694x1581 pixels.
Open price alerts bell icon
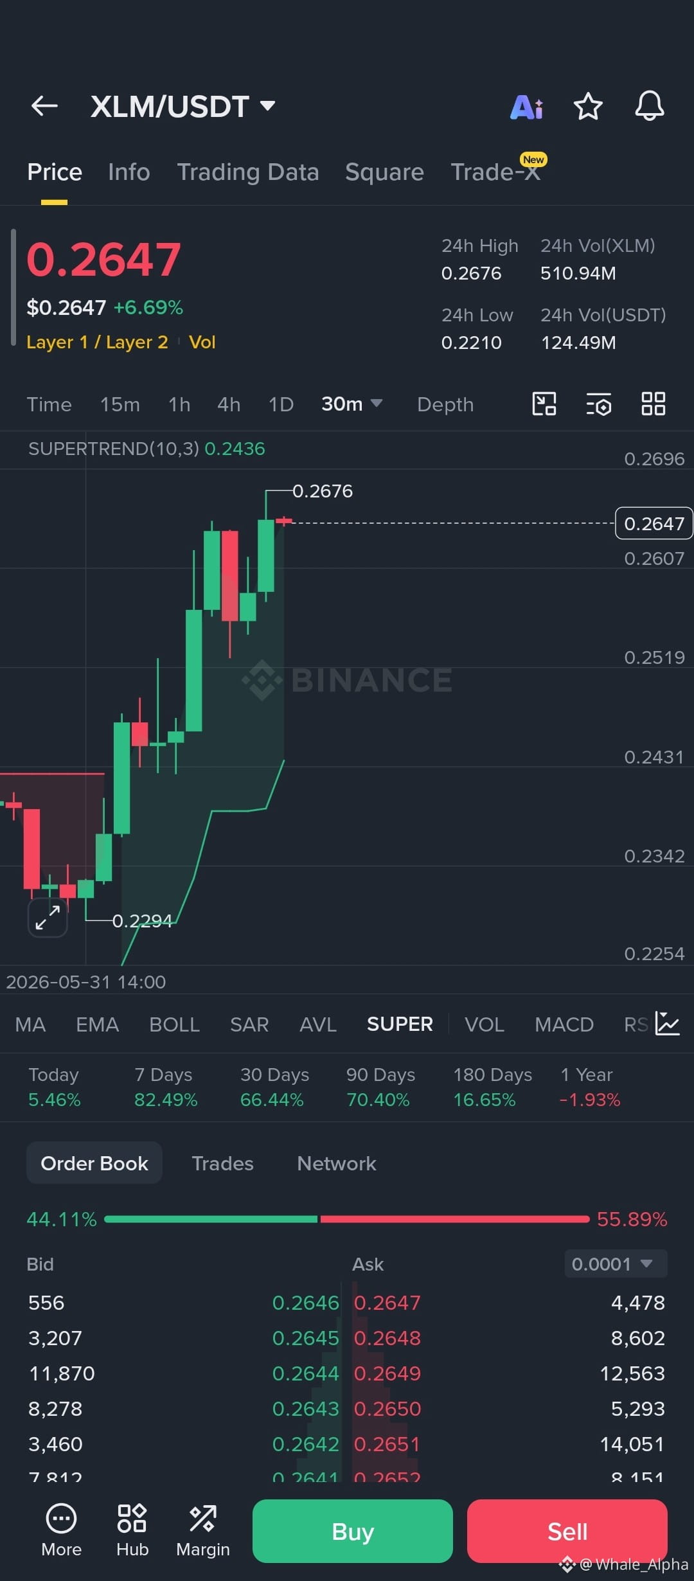tap(650, 106)
